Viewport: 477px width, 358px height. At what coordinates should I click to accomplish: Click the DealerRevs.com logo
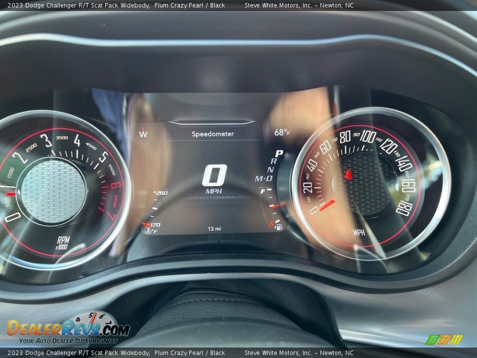tap(69, 328)
